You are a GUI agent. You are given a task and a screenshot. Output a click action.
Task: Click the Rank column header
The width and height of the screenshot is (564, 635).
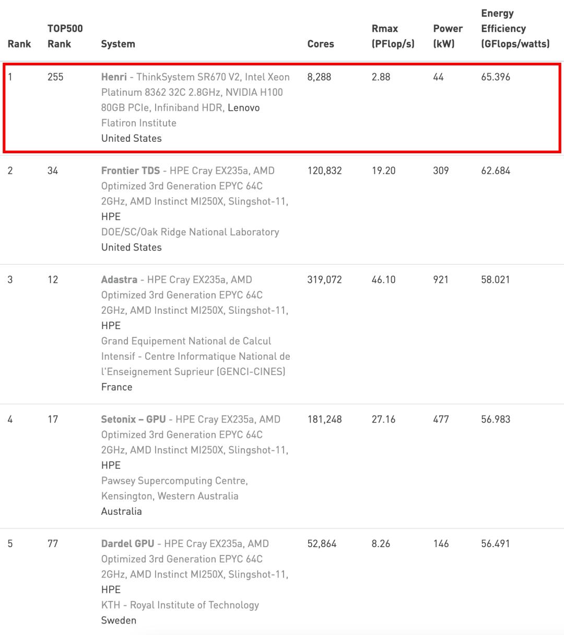(x=19, y=44)
